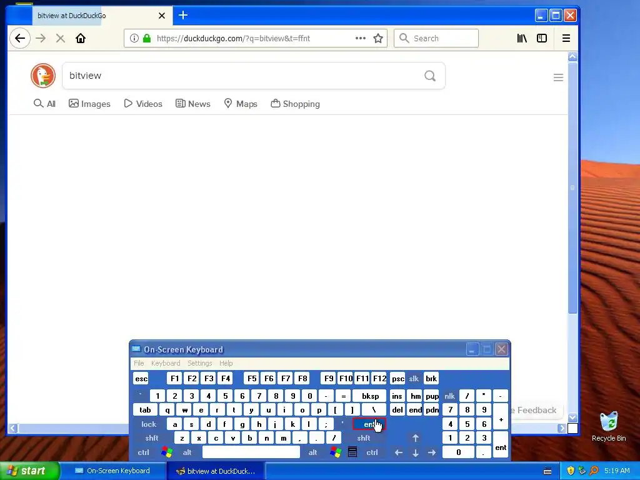This screenshot has width=640, height=480.
Task: Open DuckDuckGo side menu icon
Action: pyautogui.click(x=558, y=77)
